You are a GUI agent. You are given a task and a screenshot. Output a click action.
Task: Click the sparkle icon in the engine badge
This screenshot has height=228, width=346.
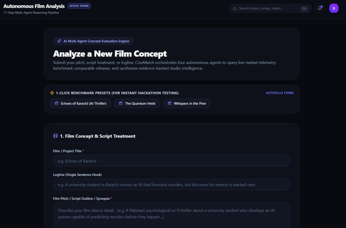[x=59, y=41]
